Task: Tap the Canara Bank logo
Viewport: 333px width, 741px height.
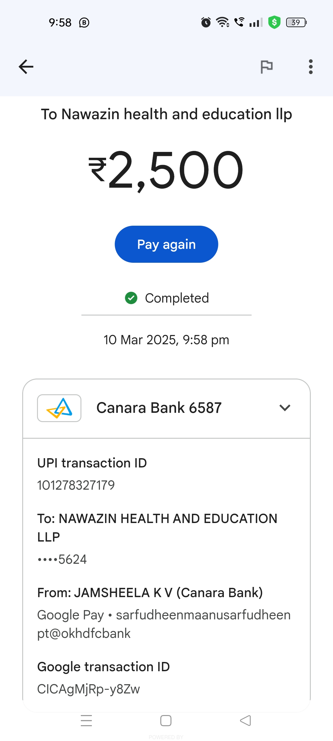Action: click(x=59, y=408)
